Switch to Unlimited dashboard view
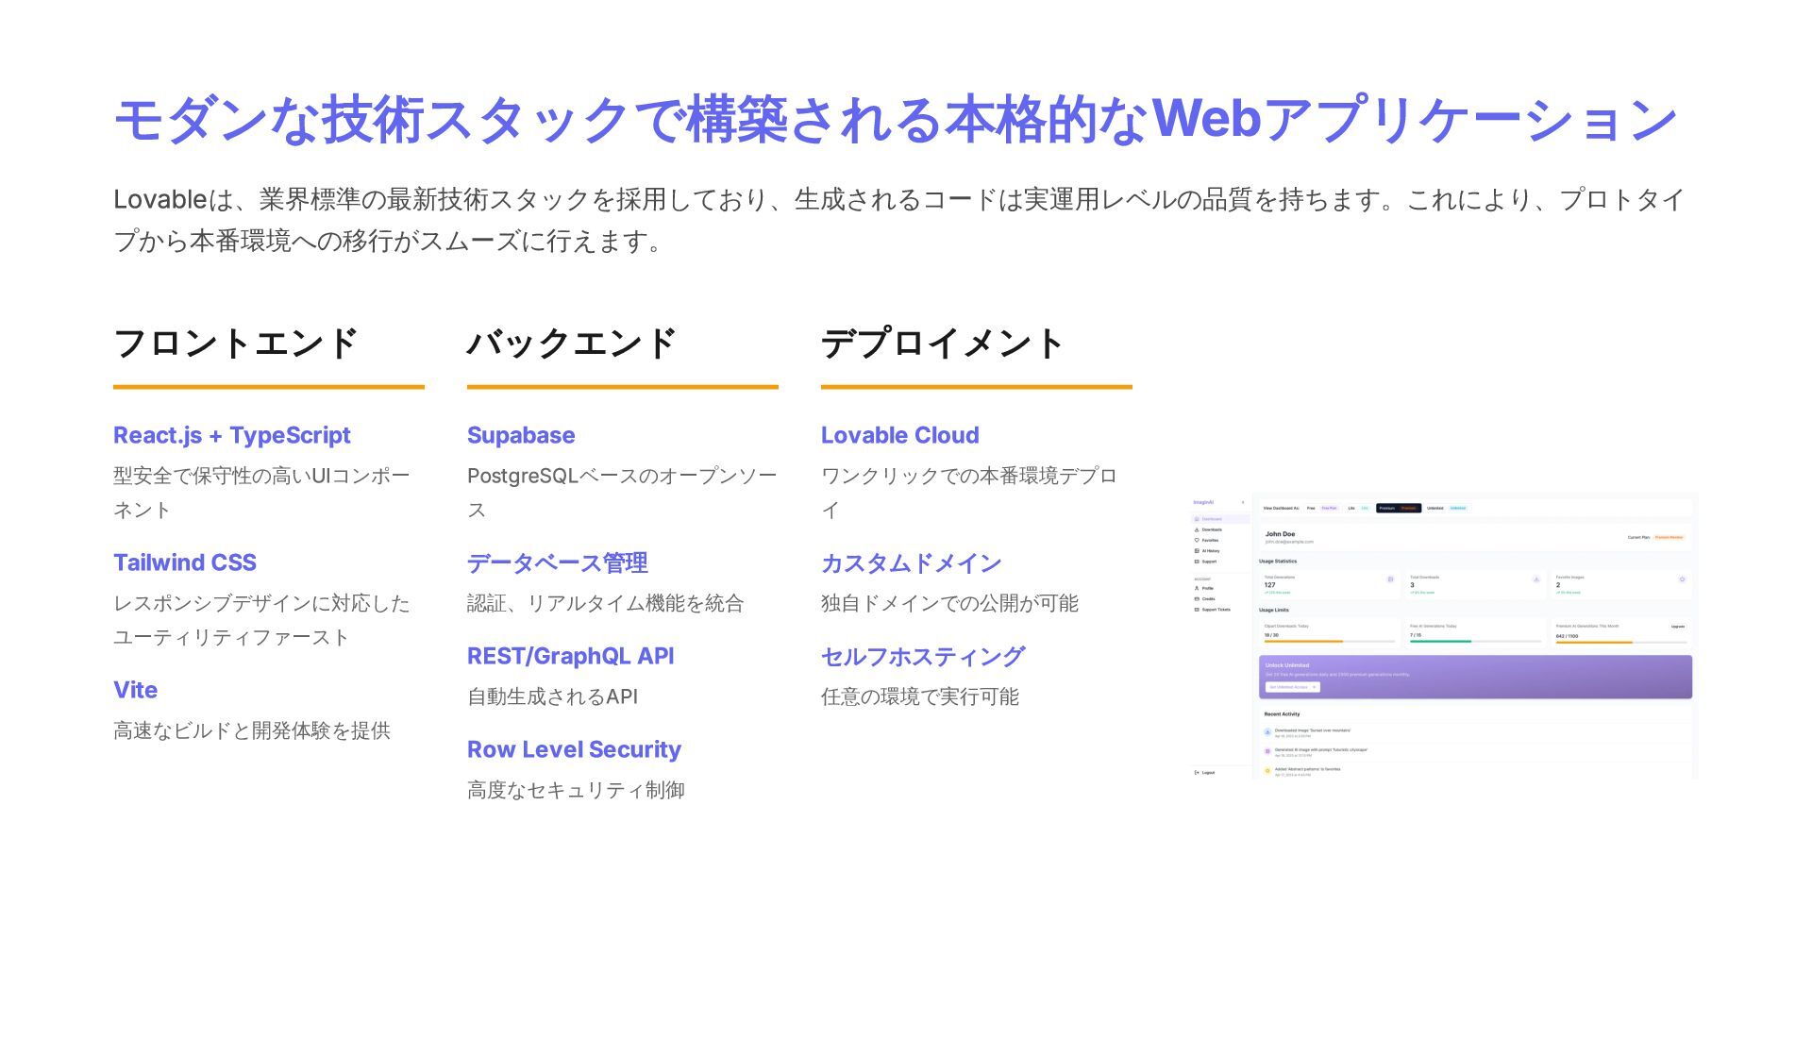 pos(1446,508)
